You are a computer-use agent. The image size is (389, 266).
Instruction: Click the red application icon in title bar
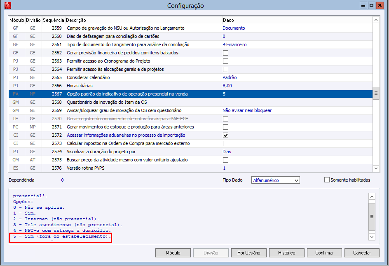(x=8, y=5)
